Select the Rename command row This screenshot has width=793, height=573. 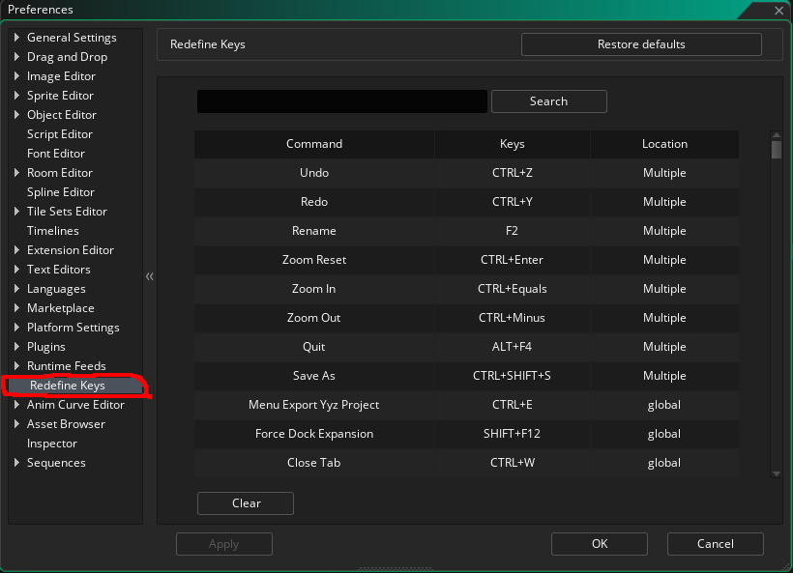pos(466,231)
